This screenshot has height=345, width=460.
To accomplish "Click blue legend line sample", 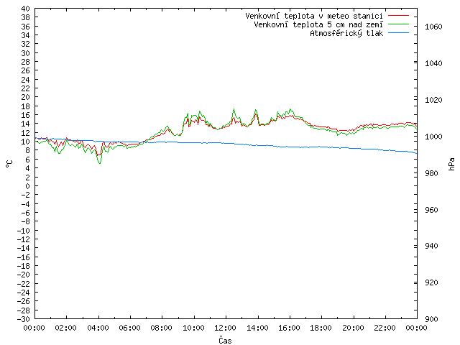I will pos(398,33).
